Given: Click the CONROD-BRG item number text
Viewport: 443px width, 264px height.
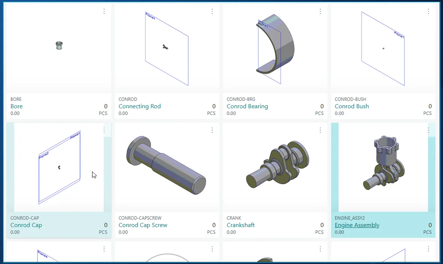Looking at the screenshot, I should pyautogui.click(x=241, y=99).
